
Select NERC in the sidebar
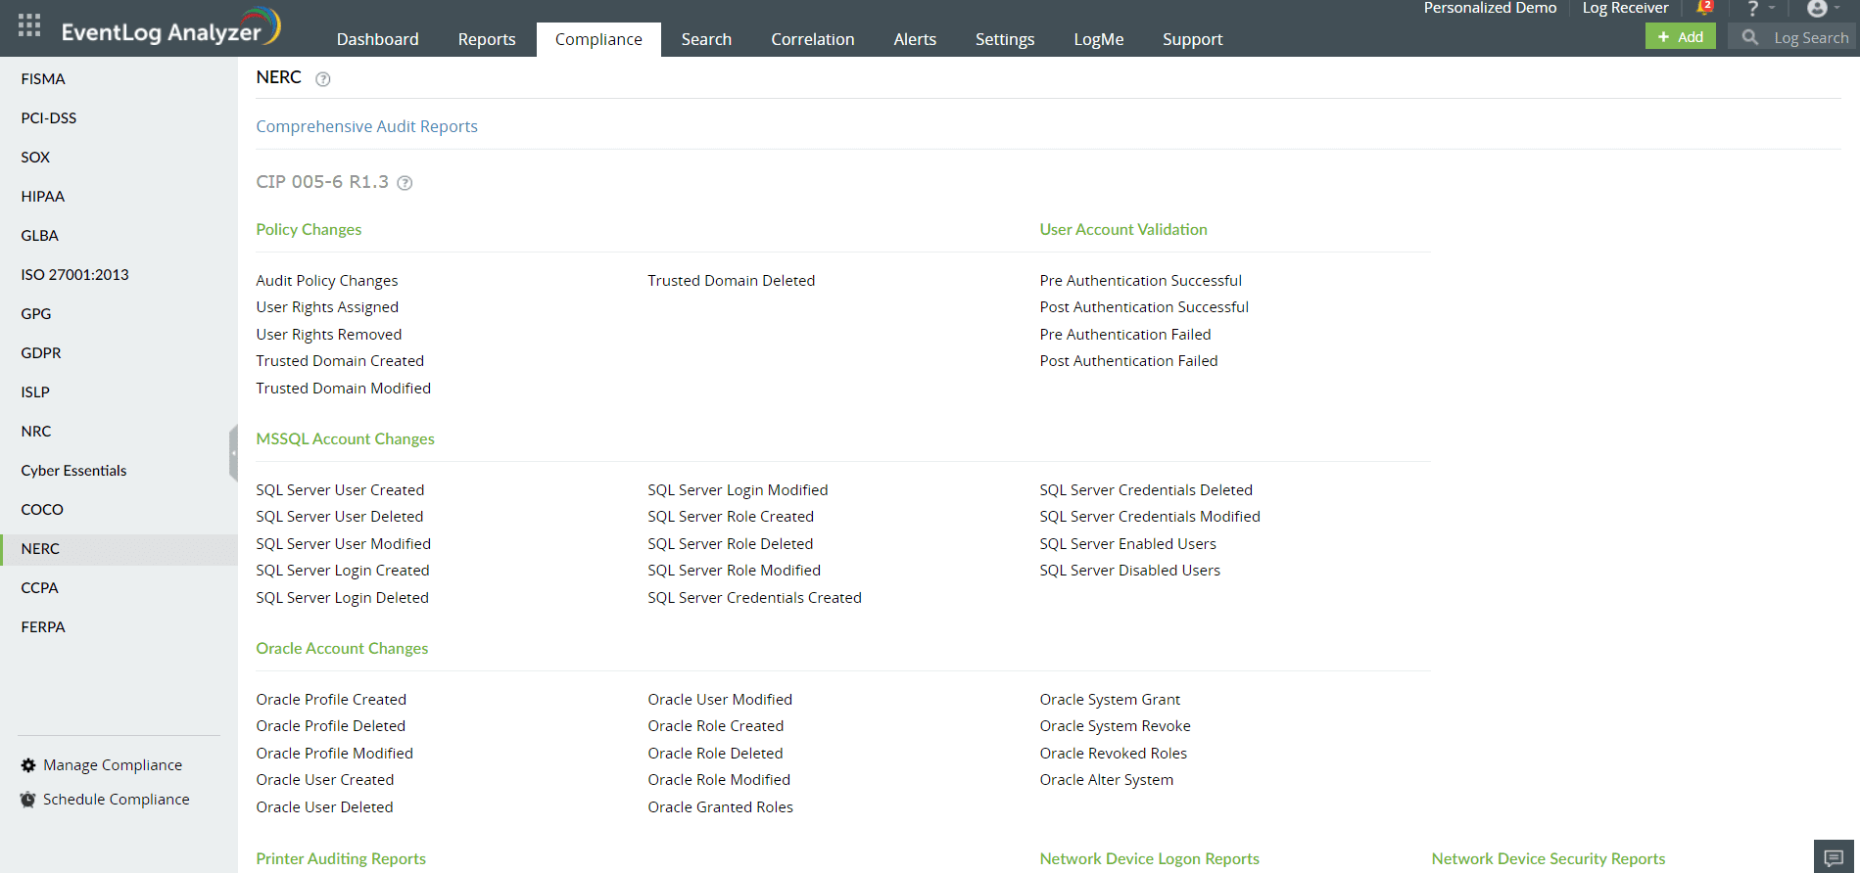tap(119, 549)
